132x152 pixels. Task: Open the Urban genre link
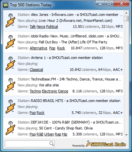tap(49, 134)
